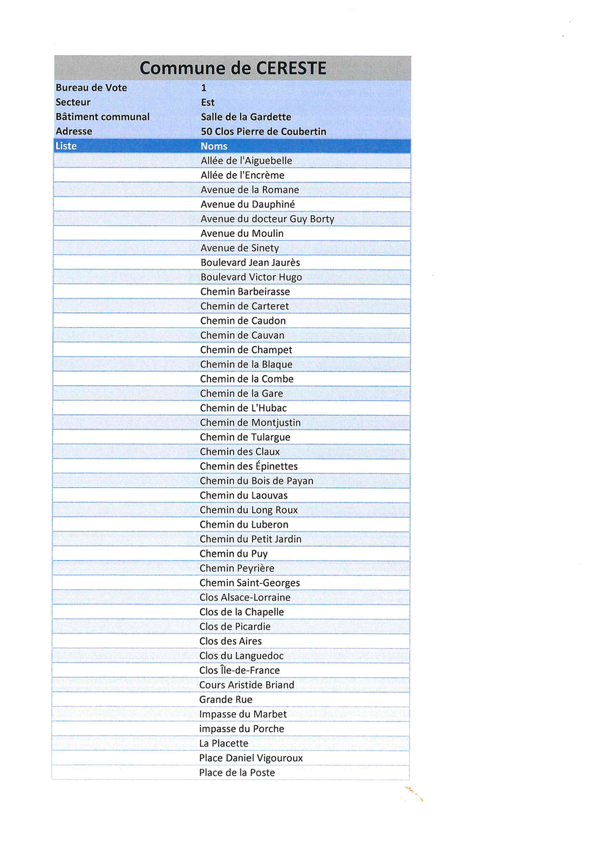
Task: Click the "Commune de CERESTE" title header
Action: 233,68
